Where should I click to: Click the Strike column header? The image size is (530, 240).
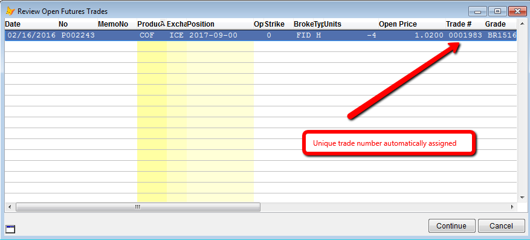(278, 24)
